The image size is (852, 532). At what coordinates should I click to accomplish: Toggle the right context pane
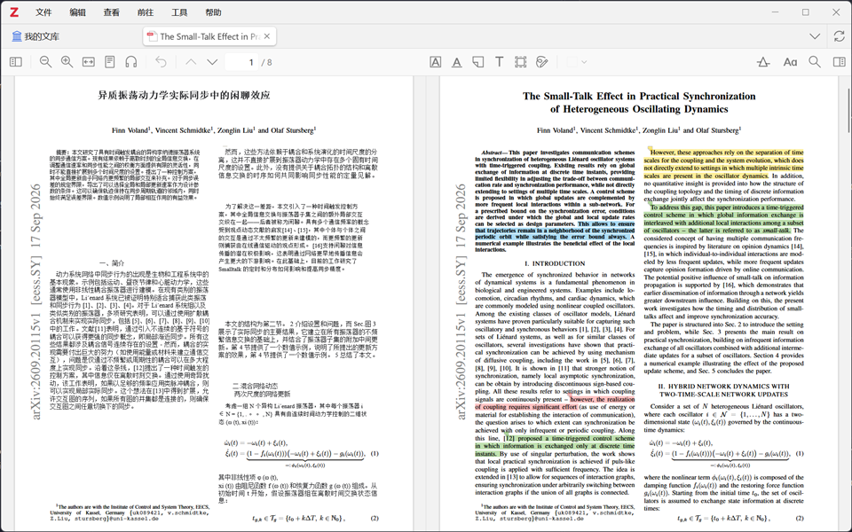pos(839,62)
